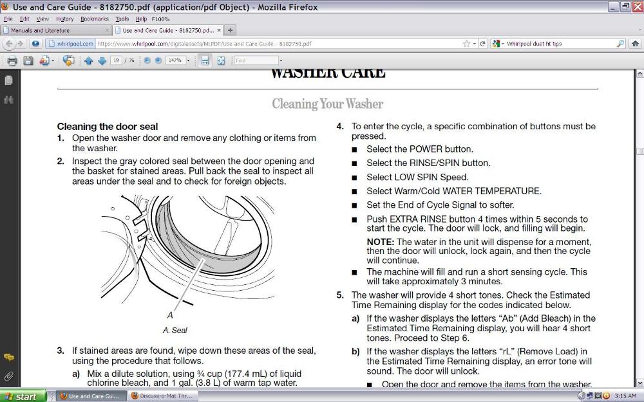Click the current page number field
This screenshot has width=644, height=402.
tap(116, 60)
